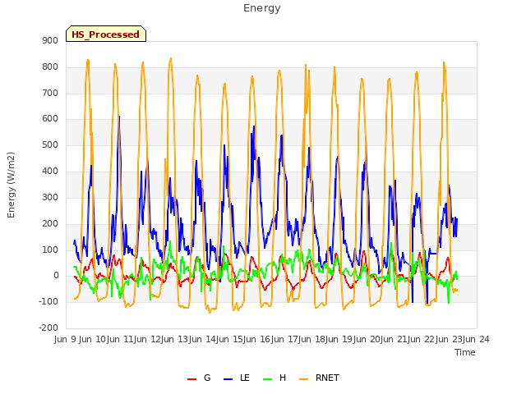526x394 pixels.
Task: Click the HS_Processed label box
Action: (106, 34)
